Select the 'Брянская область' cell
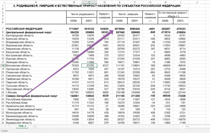 pyautogui.click(x=36, y=39)
